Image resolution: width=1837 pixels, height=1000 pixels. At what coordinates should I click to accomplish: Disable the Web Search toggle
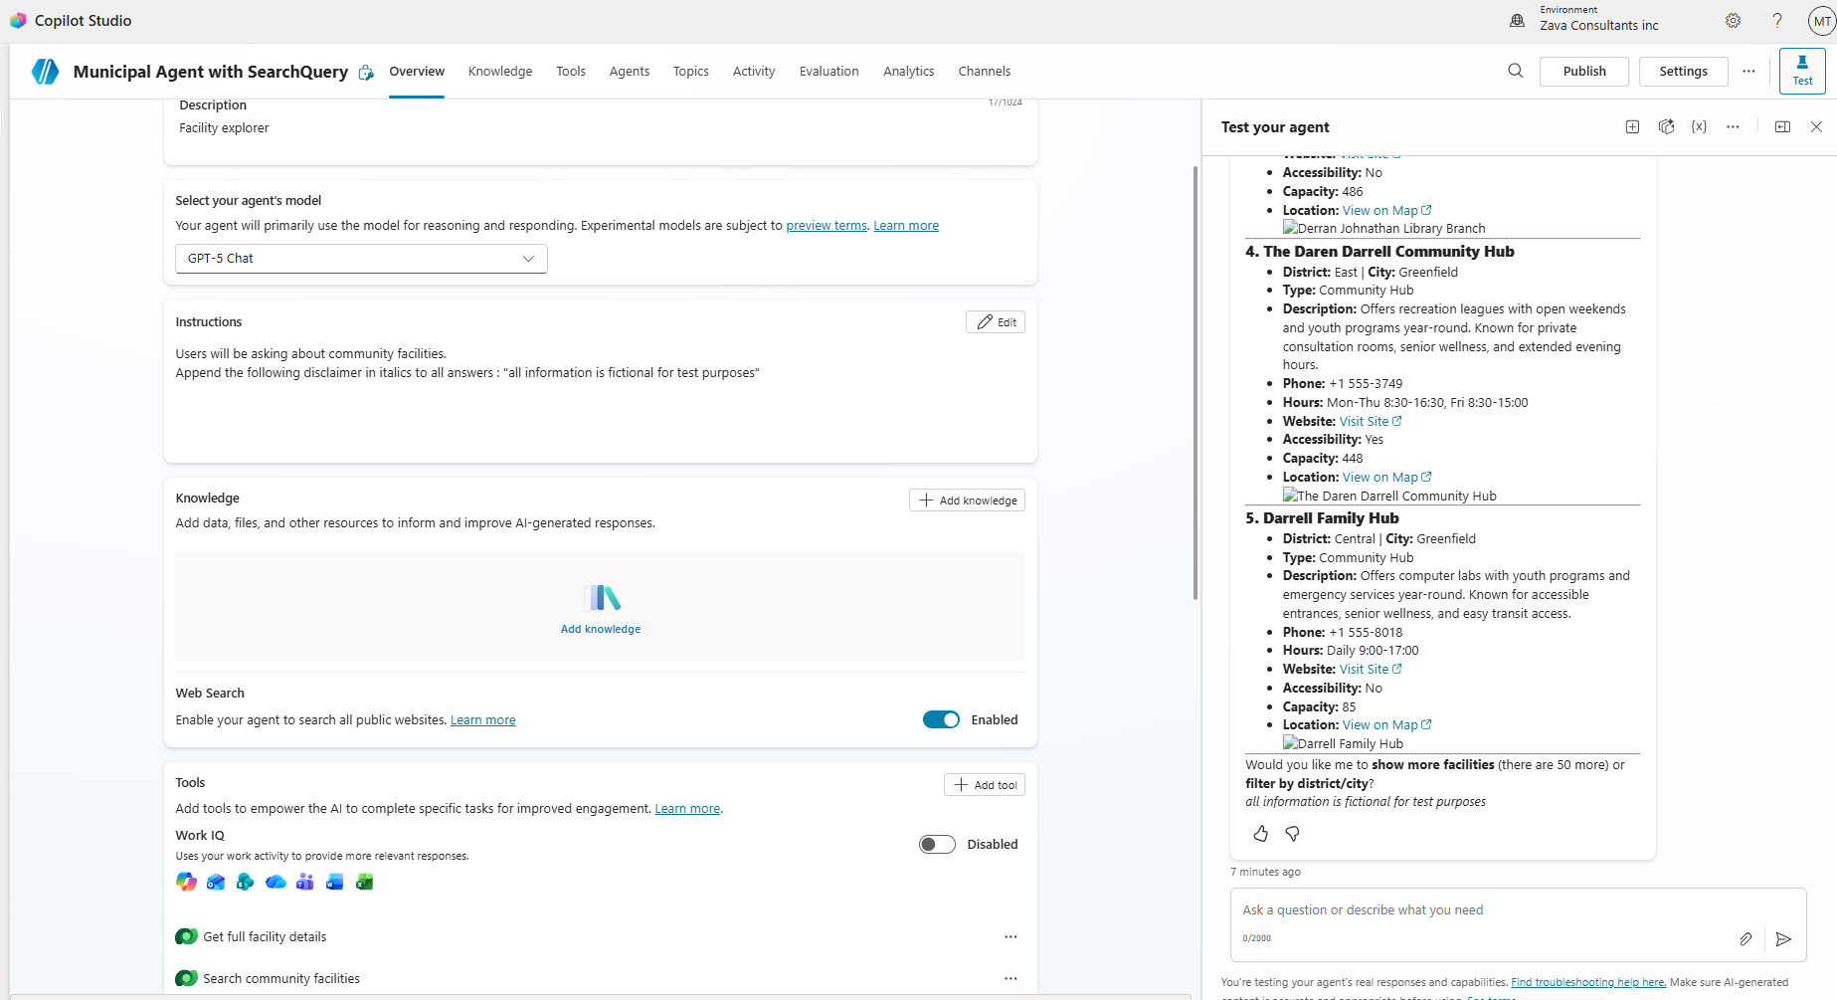pos(940,720)
